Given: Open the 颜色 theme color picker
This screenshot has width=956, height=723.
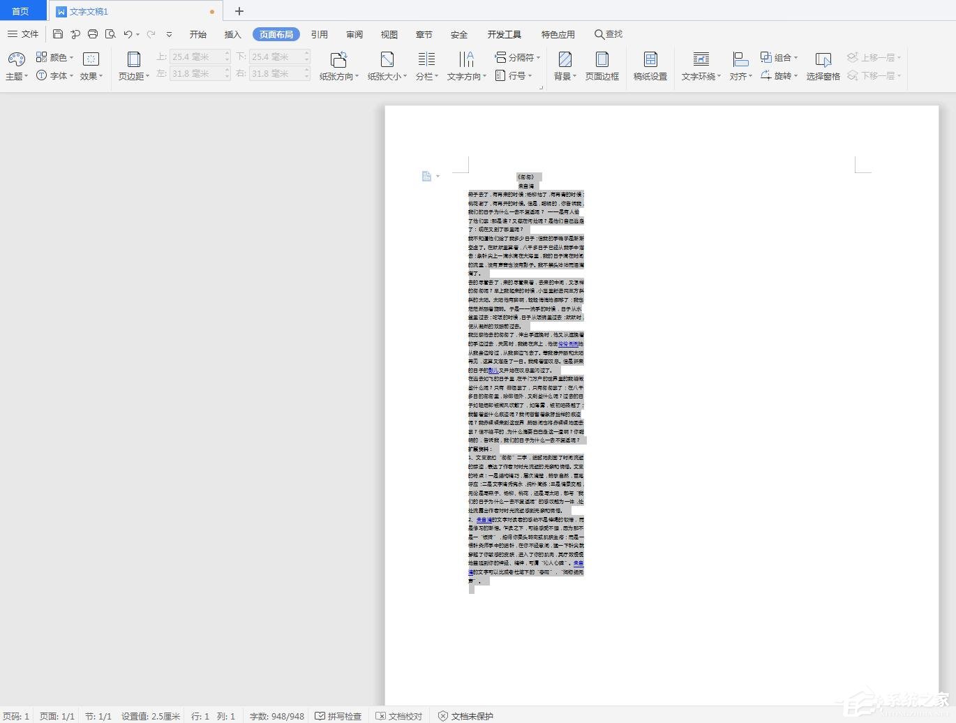Looking at the screenshot, I should point(54,57).
